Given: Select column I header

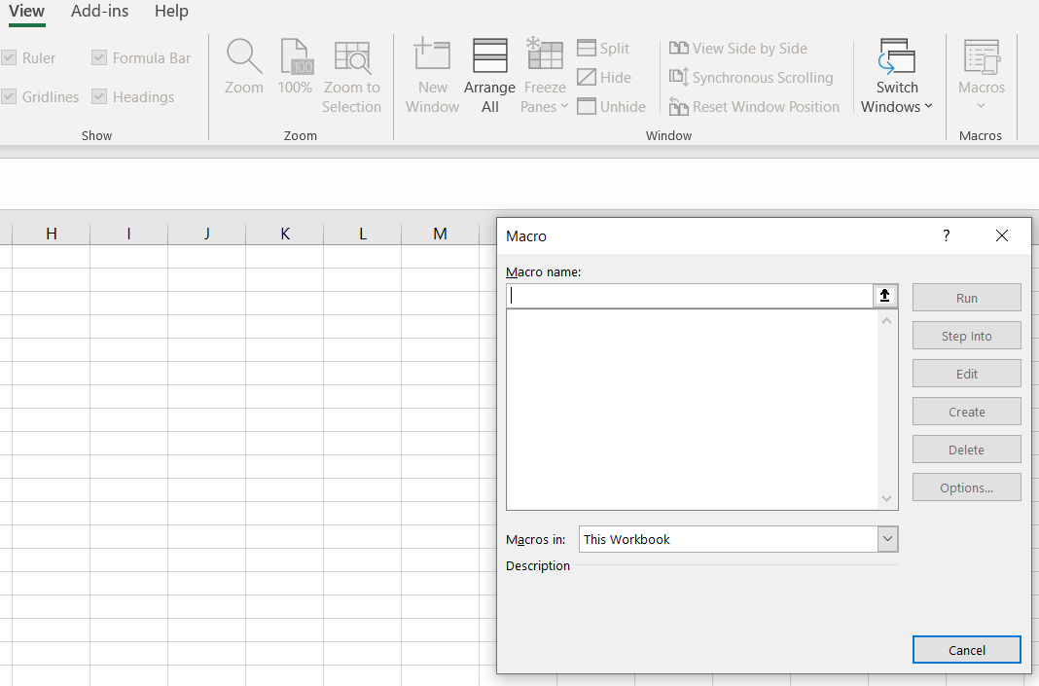Looking at the screenshot, I should pos(128,234).
